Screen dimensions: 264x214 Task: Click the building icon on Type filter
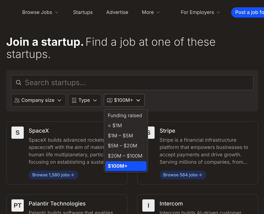point(74,100)
